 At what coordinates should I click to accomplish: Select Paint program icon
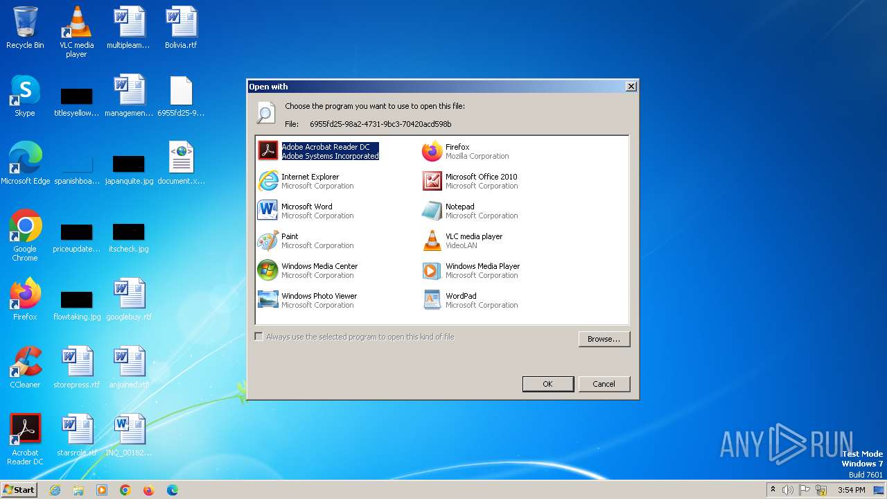267,240
